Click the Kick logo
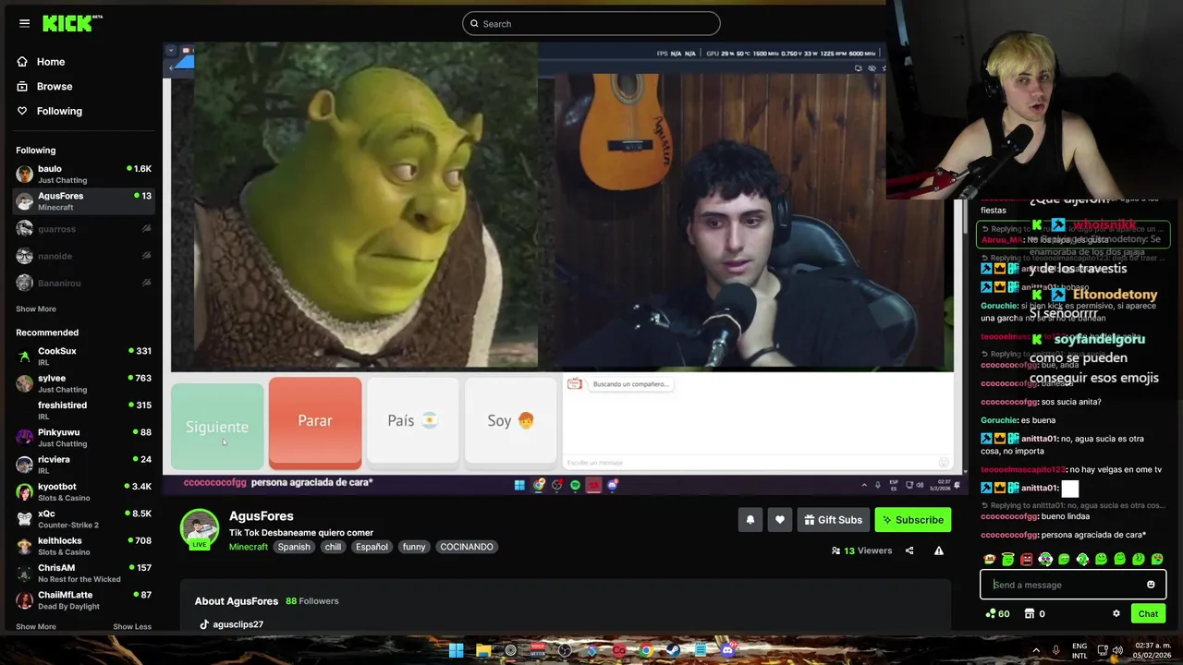Image resolution: width=1183 pixels, height=665 pixels. (72, 23)
